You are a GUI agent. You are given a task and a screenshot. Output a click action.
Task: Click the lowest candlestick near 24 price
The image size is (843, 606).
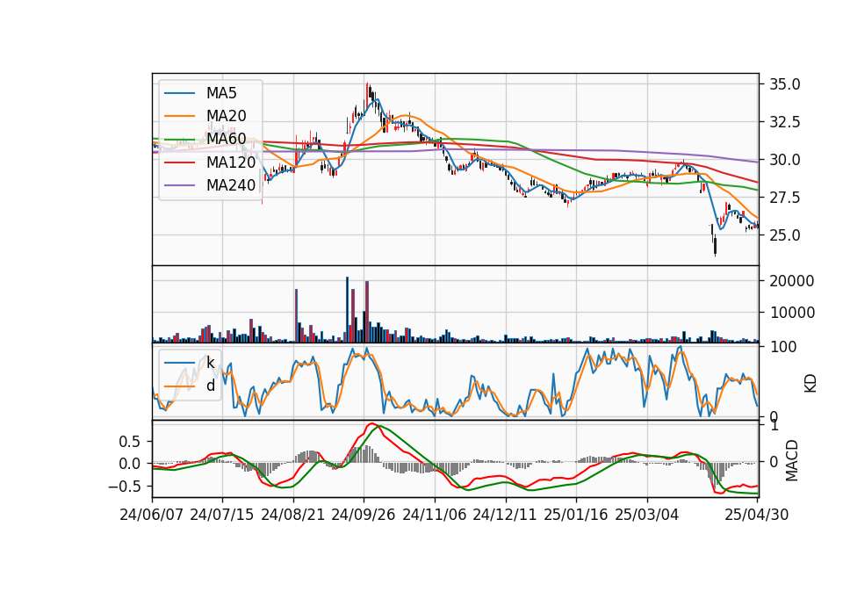715,245
